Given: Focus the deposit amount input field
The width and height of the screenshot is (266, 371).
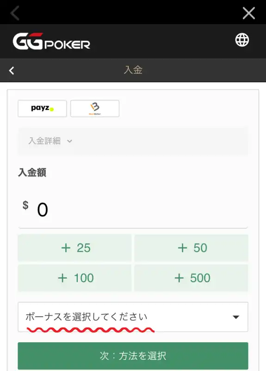Looking at the screenshot, I should pos(133,210).
